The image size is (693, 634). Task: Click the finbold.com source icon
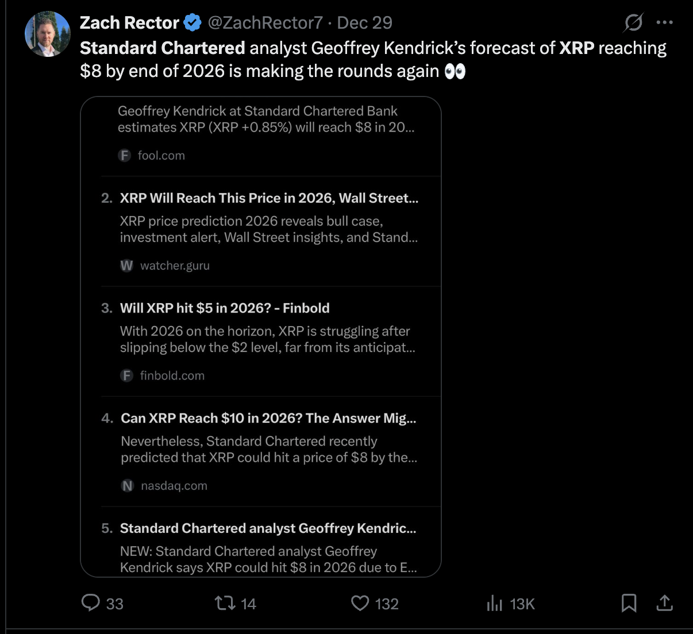(x=126, y=376)
